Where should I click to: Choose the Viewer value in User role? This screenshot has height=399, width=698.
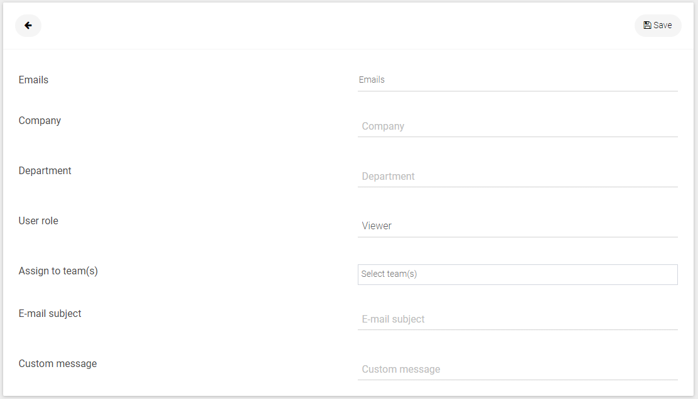point(377,226)
